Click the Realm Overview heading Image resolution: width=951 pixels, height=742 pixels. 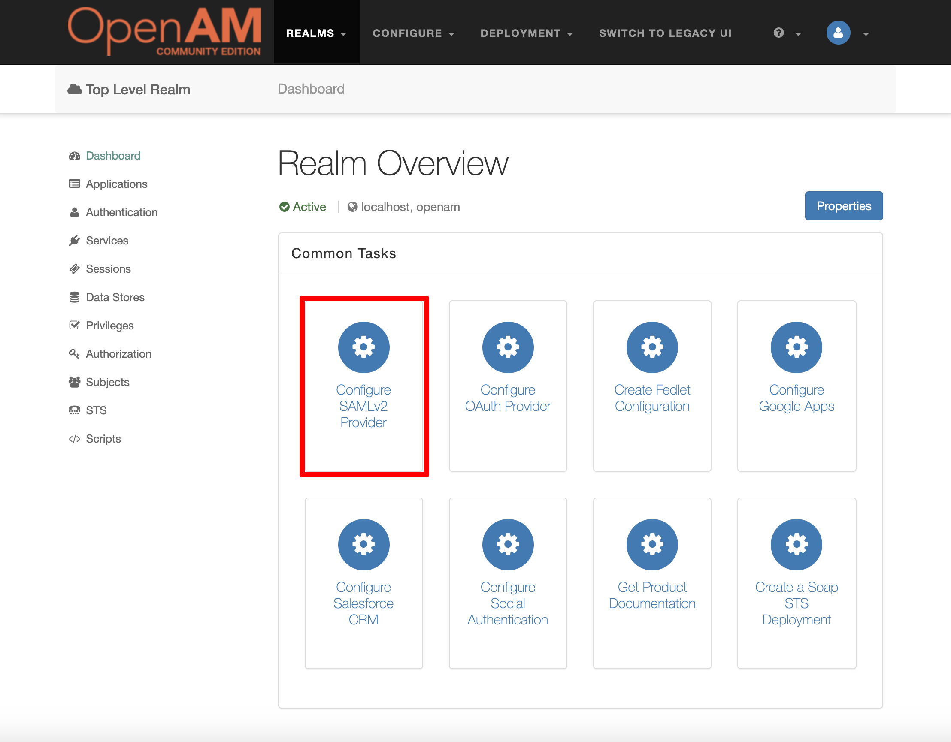tap(392, 163)
